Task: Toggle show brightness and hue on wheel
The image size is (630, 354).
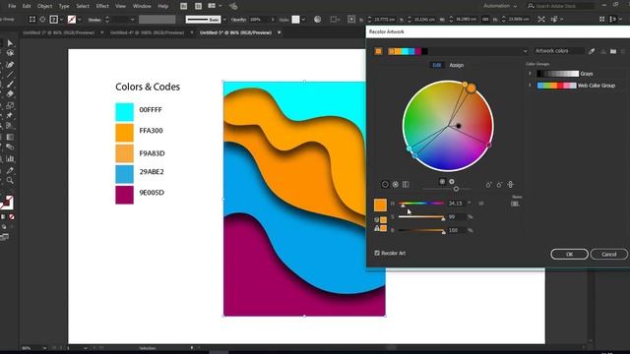Action: [x=452, y=181]
